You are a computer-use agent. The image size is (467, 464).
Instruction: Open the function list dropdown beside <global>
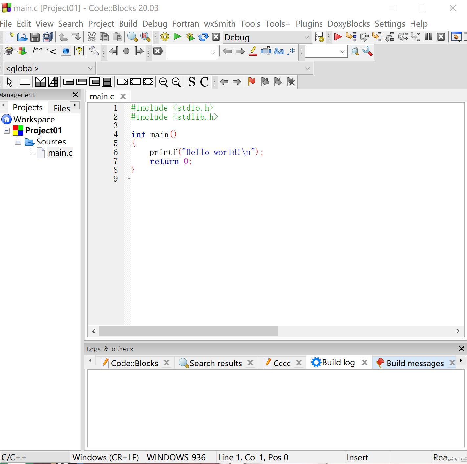(205, 69)
